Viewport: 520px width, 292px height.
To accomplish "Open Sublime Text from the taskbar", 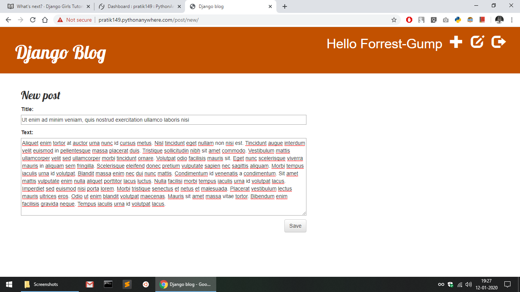I will coord(127,284).
